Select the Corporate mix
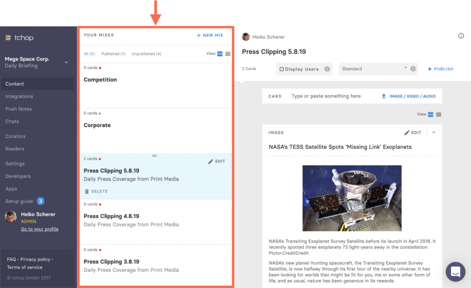Viewport: 471px width, 288px height. (155, 131)
